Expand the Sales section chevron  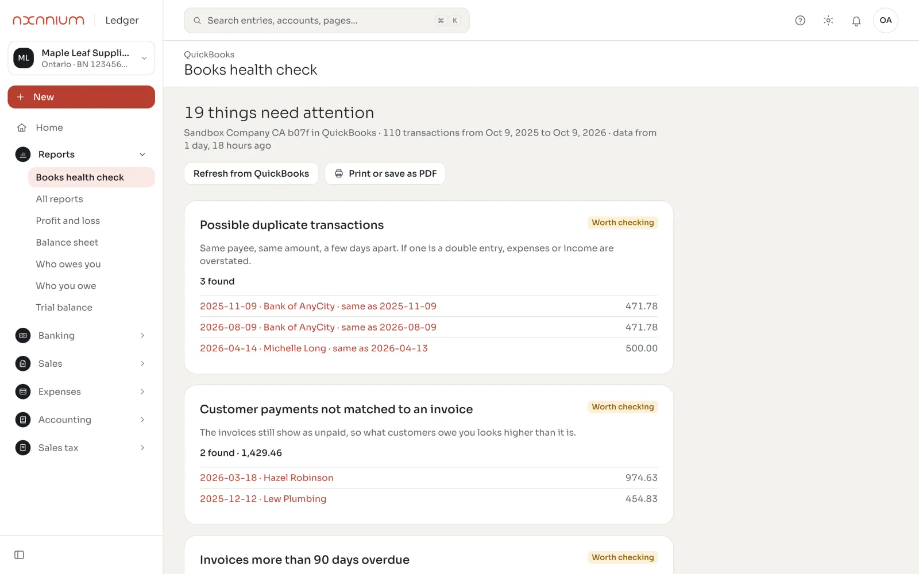pyautogui.click(x=142, y=364)
